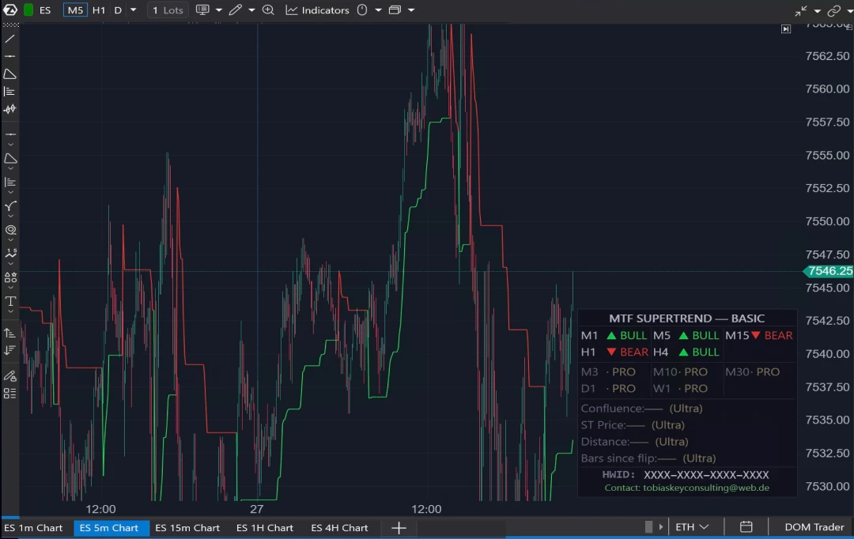The height and width of the screenshot is (539, 854).
Task: Click the 7546.25 current price label
Action: [829, 271]
